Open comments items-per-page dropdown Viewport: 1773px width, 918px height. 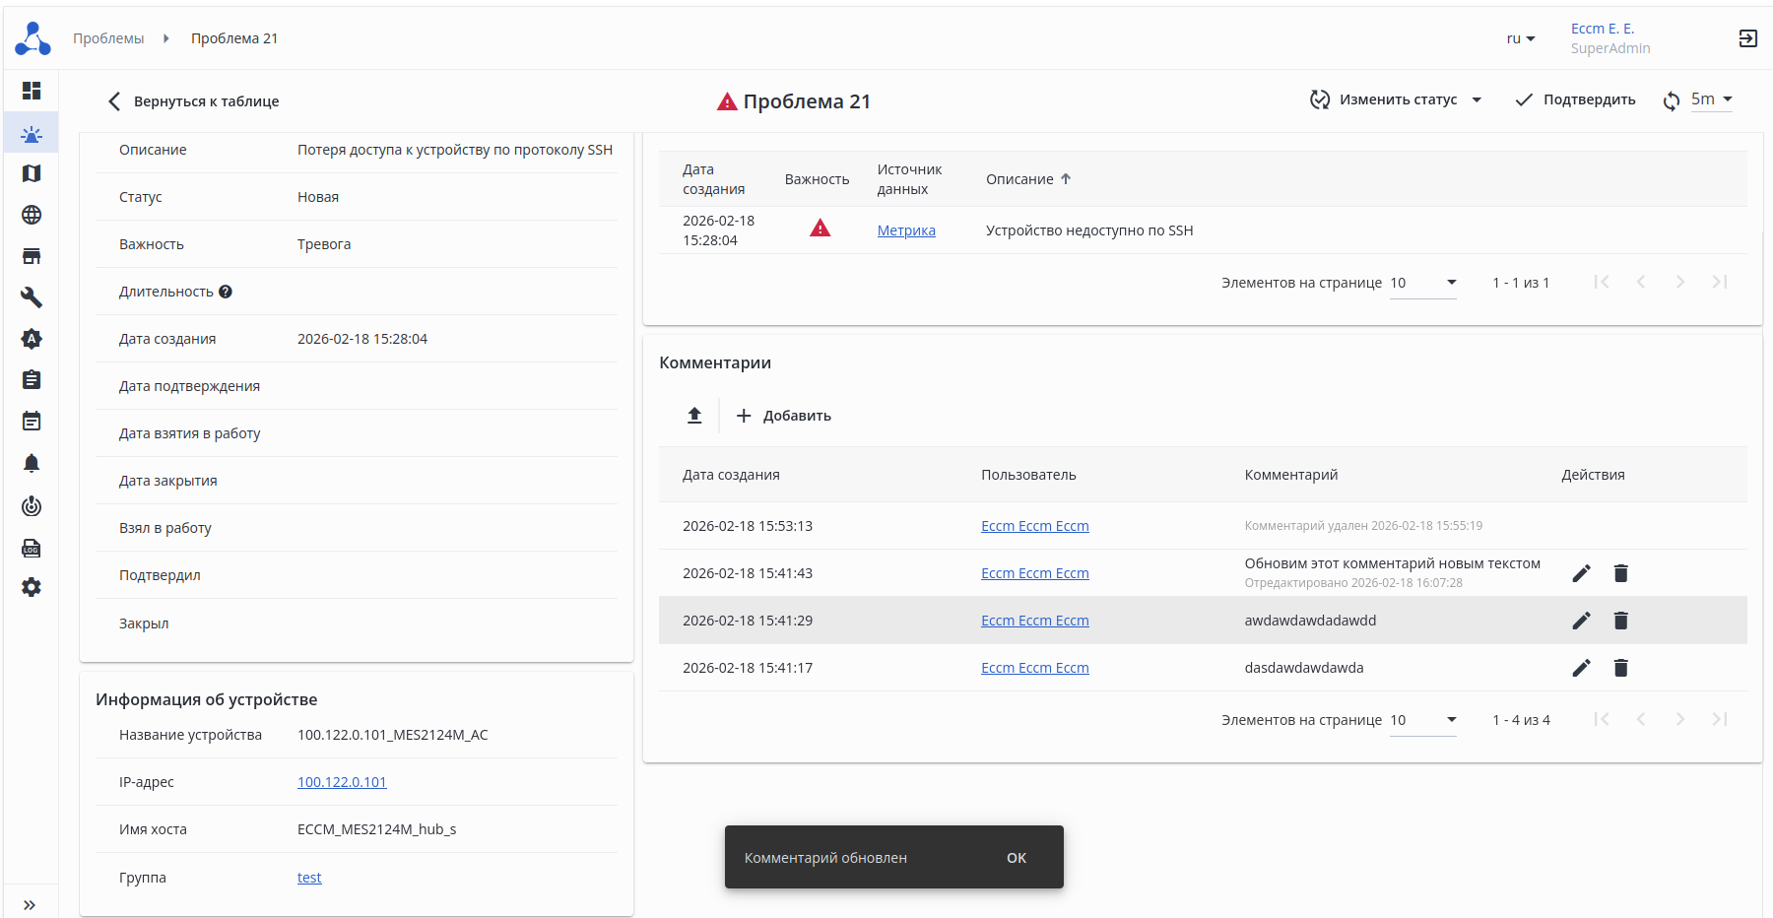1423,720
